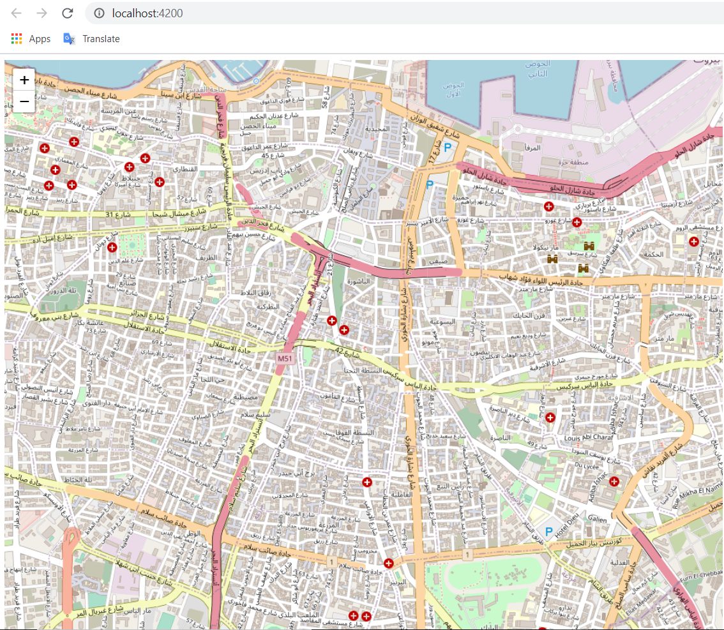Click the zoom out minus control
Viewport: 724px width, 630px height.
[24, 101]
